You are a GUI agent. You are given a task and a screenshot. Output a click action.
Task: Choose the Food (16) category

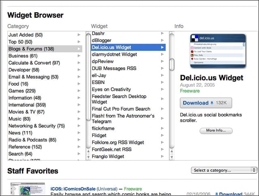tap(45, 84)
